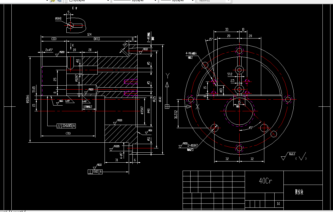333x212 pixels.
Task: Select the perpendicularity tolerance frame 0.02 A
Action: pos(95,171)
